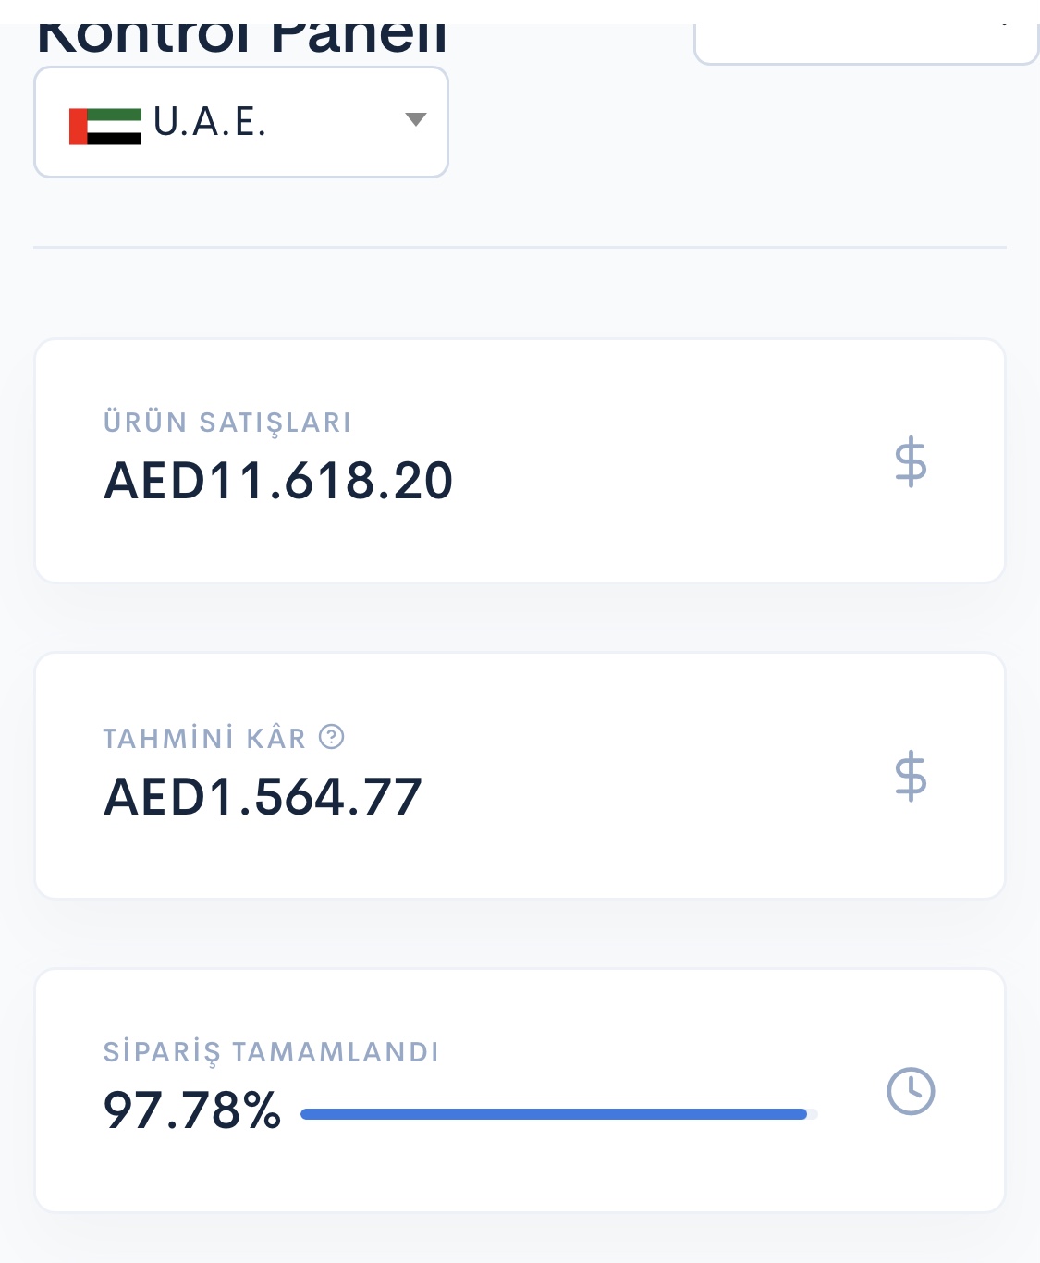Click the AED11.618.20 sales amount

[278, 482]
